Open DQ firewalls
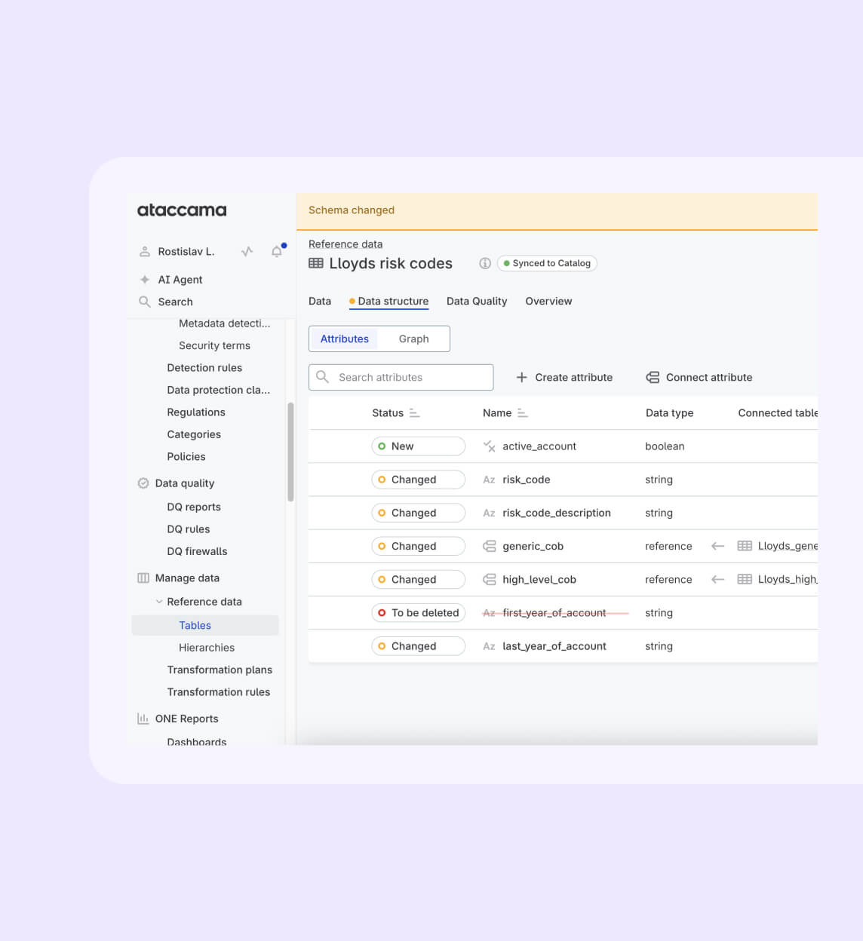The width and height of the screenshot is (863, 941). (197, 551)
